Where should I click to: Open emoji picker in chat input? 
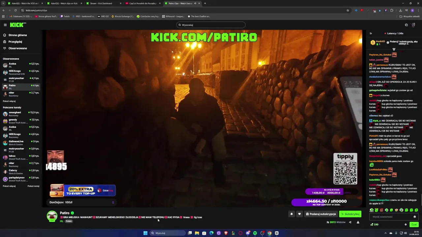[415, 217]
